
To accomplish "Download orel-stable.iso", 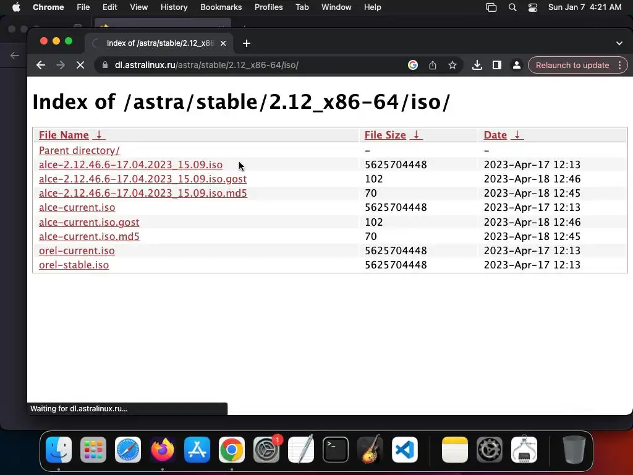I will click(x=74, y=265).
